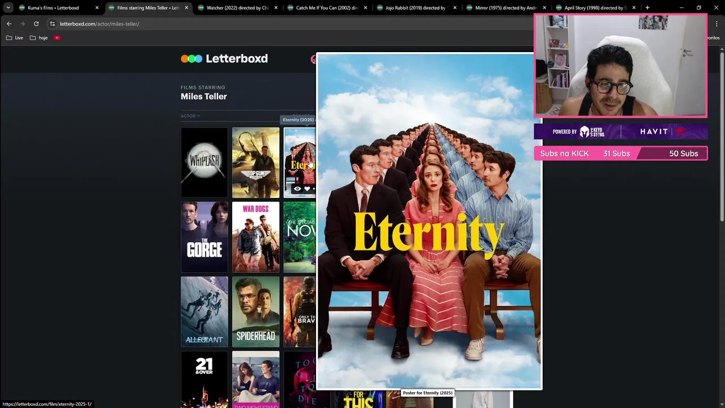
Task: Open a new browser tab
Action: (647, 8)
